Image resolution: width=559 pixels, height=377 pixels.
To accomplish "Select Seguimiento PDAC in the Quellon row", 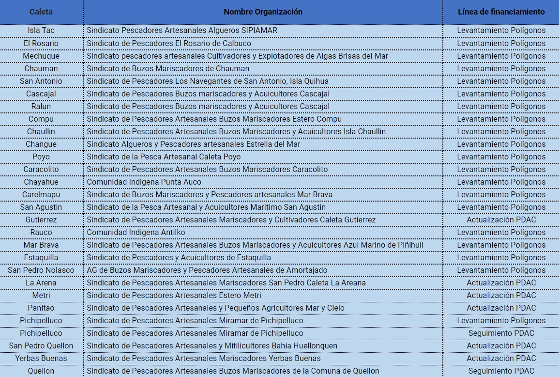I will (501, 371).
